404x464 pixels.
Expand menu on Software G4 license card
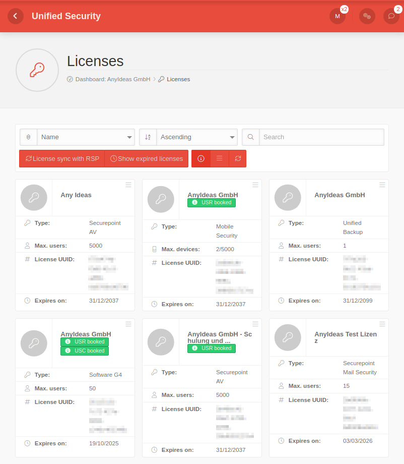128,324
